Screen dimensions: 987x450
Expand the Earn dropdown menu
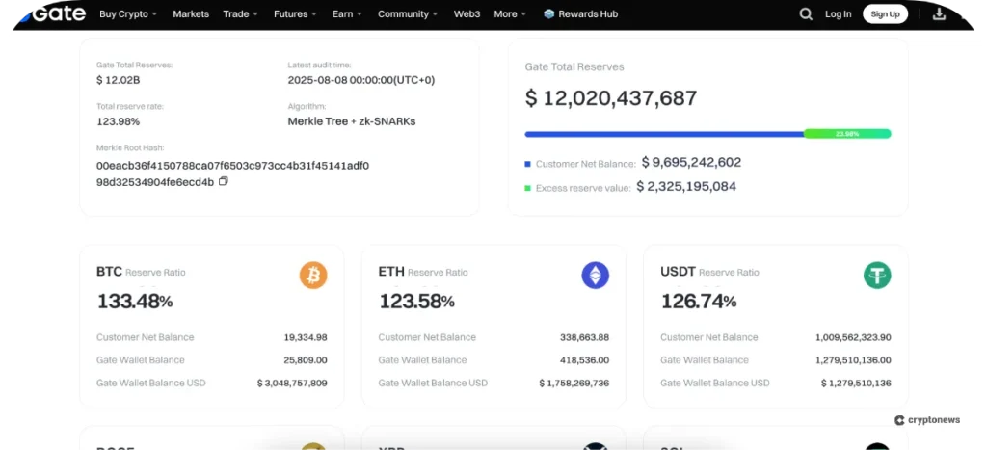point(347,13)
